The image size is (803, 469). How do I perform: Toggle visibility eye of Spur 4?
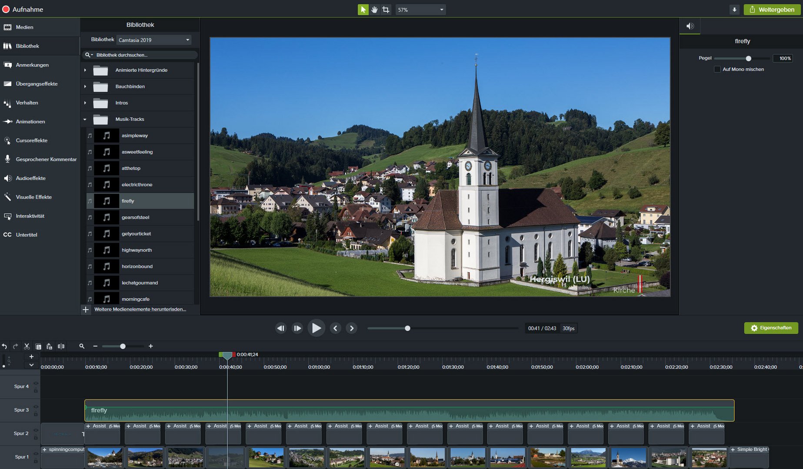pos(36,383)
